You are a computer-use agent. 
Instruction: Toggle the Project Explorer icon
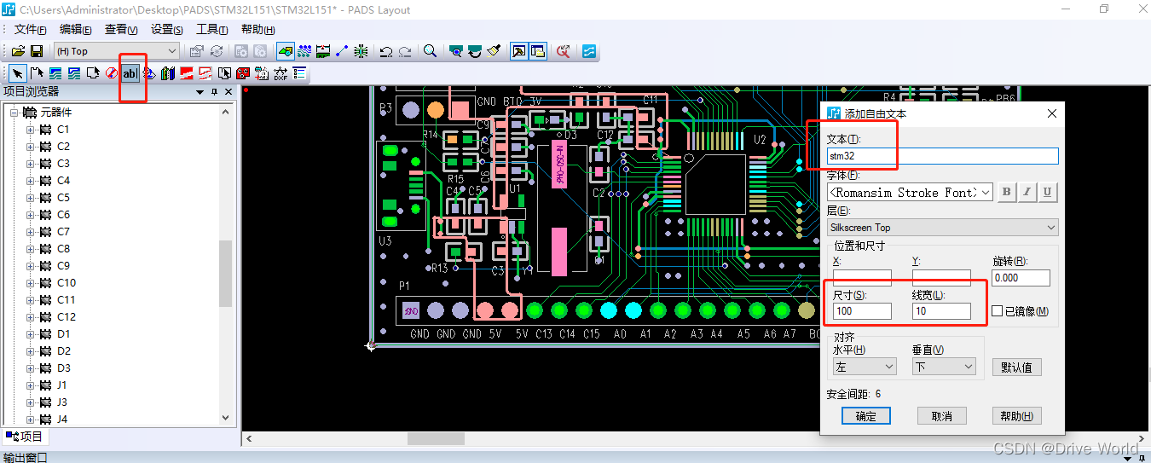pyautogui.click(x=537, y=51)
